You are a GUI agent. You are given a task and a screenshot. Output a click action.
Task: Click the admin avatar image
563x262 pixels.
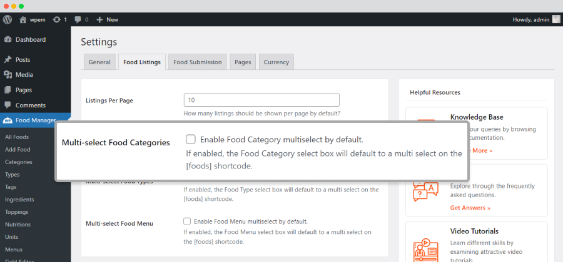tap(556, 20)
